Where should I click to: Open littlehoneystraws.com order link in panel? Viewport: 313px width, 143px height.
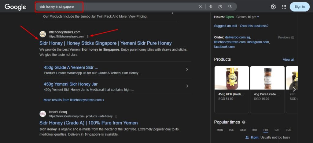[230, 42]
